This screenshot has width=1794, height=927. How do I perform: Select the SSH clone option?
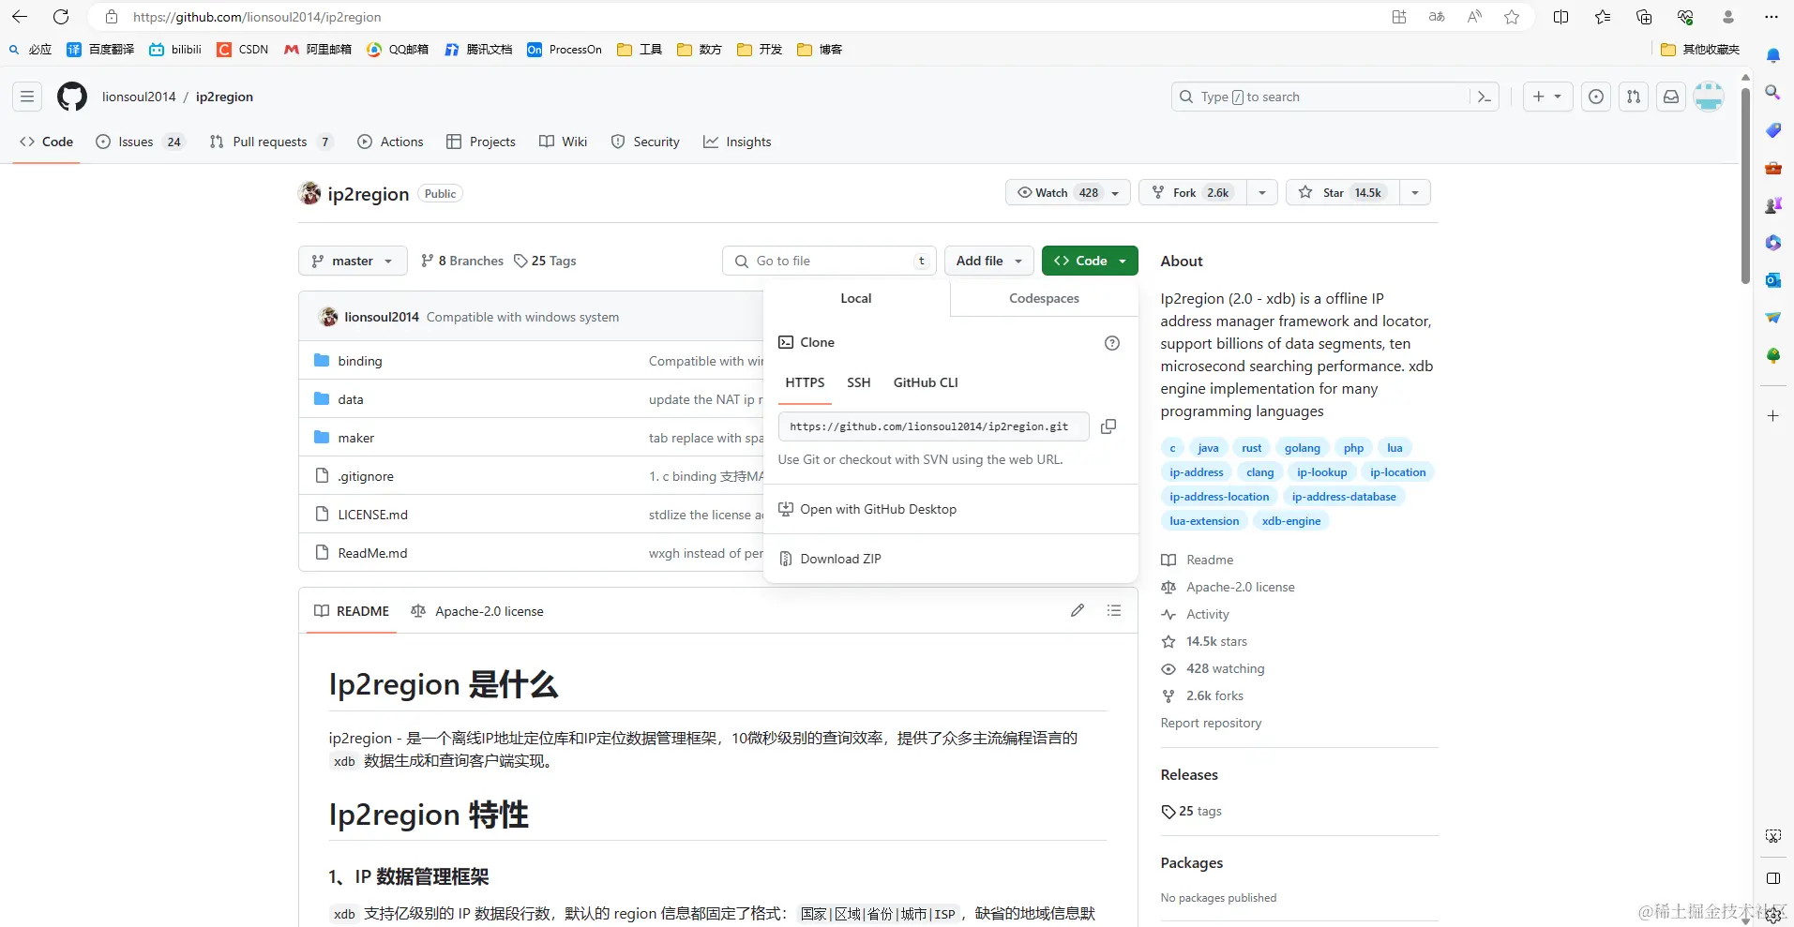859,382
